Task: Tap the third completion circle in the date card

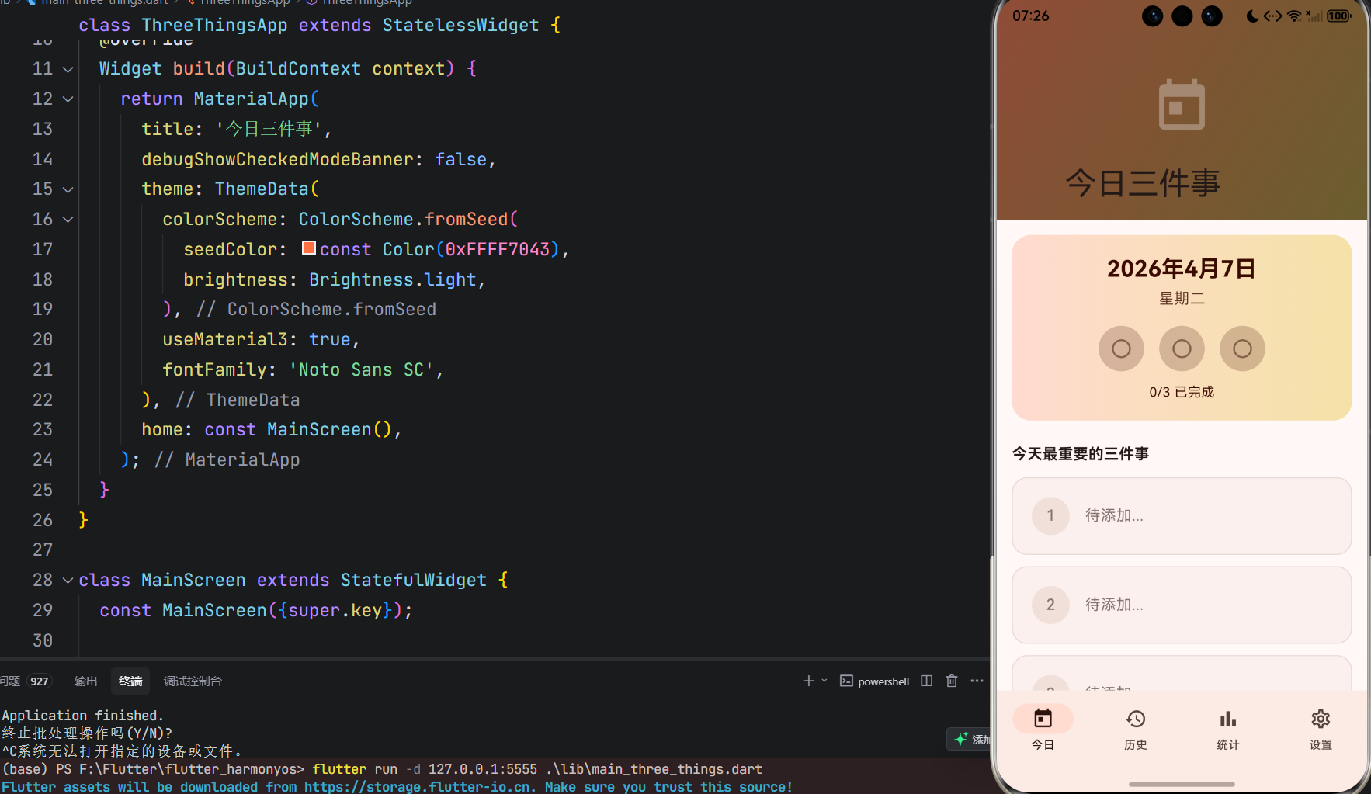Action: 1242,348
